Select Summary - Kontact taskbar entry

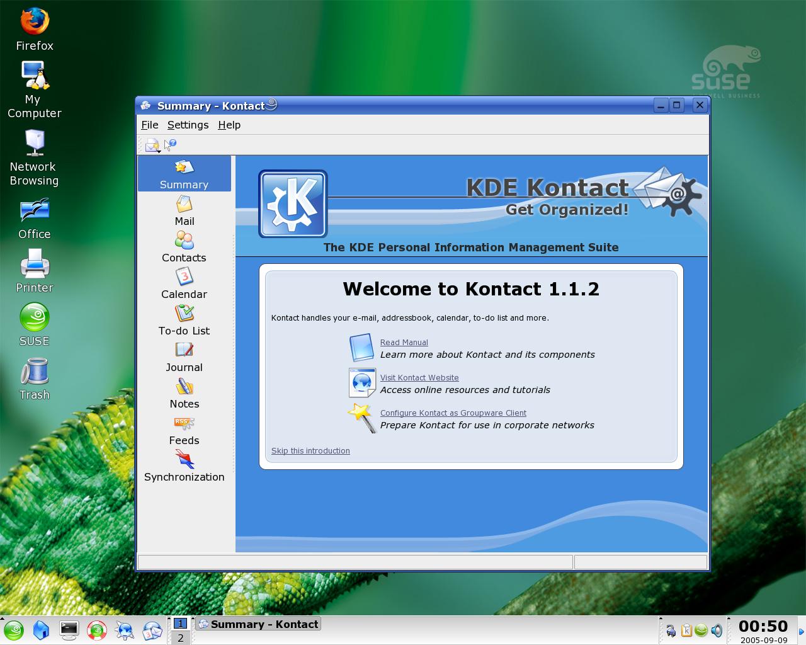pos(258,624)
